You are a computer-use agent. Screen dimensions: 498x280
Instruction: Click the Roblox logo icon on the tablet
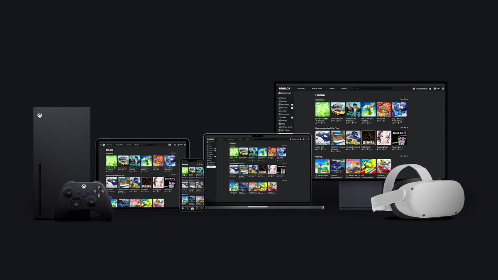point(104,145)
